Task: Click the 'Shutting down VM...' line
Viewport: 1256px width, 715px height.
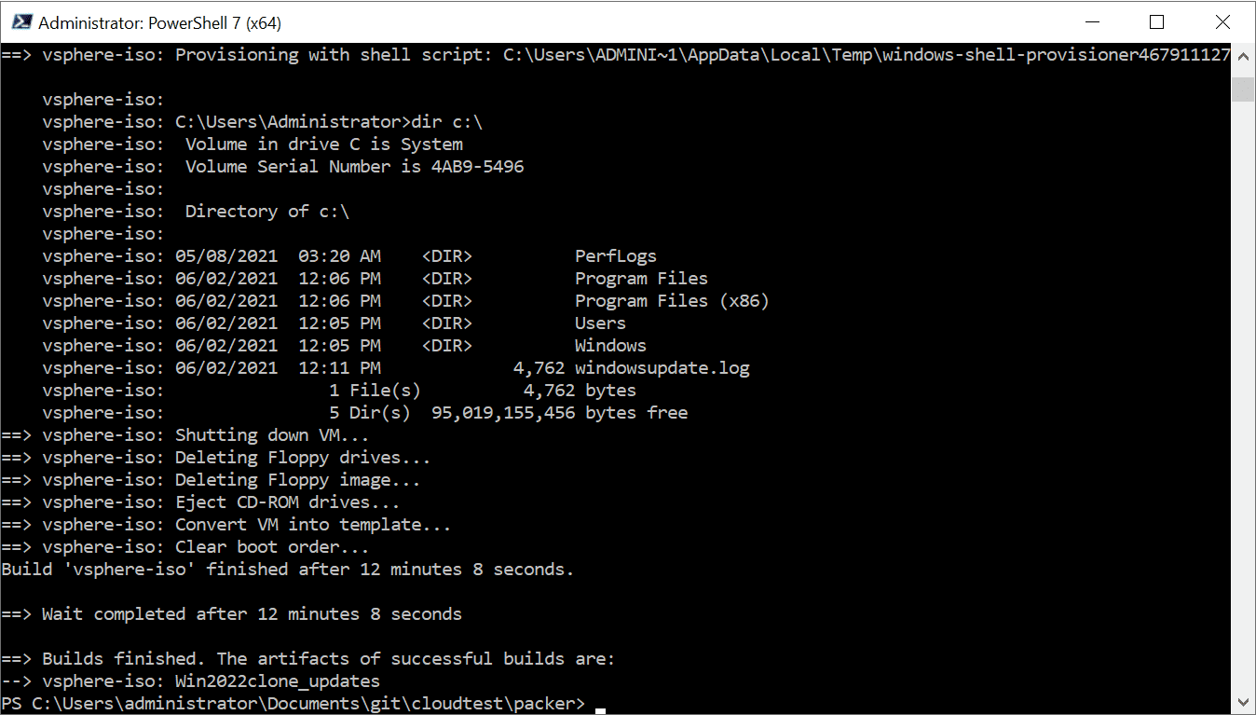Action: tap(272, 435)
